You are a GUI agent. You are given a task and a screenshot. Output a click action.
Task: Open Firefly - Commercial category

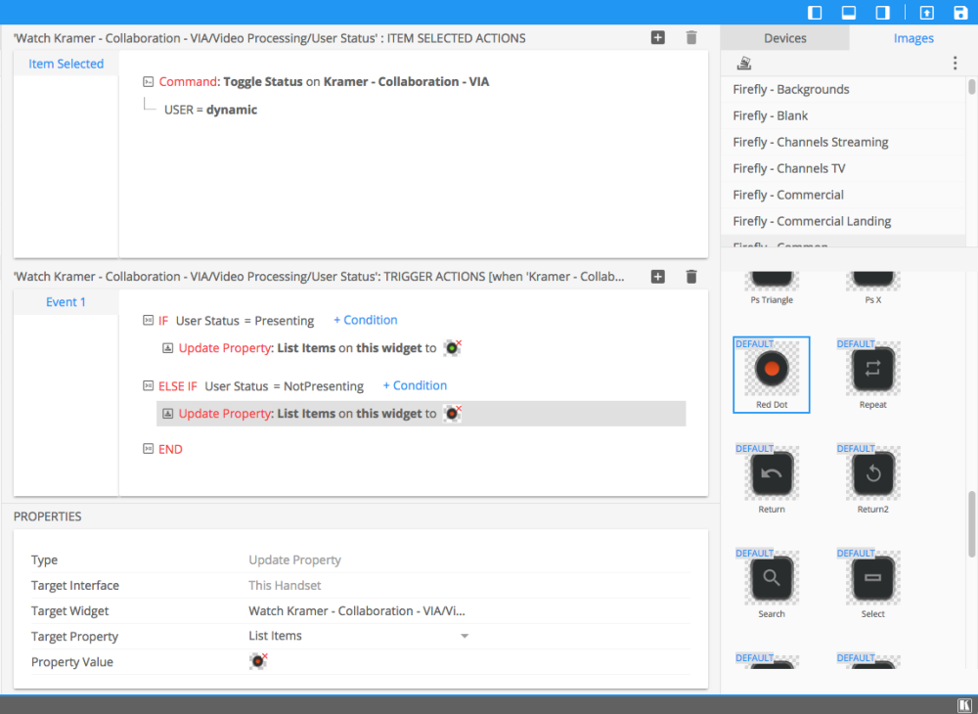843,195
